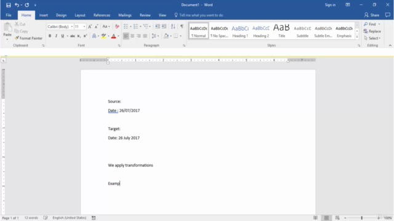
Task: Click Find in Editing group
Action: pyautogui.click(x=370, y=24)
